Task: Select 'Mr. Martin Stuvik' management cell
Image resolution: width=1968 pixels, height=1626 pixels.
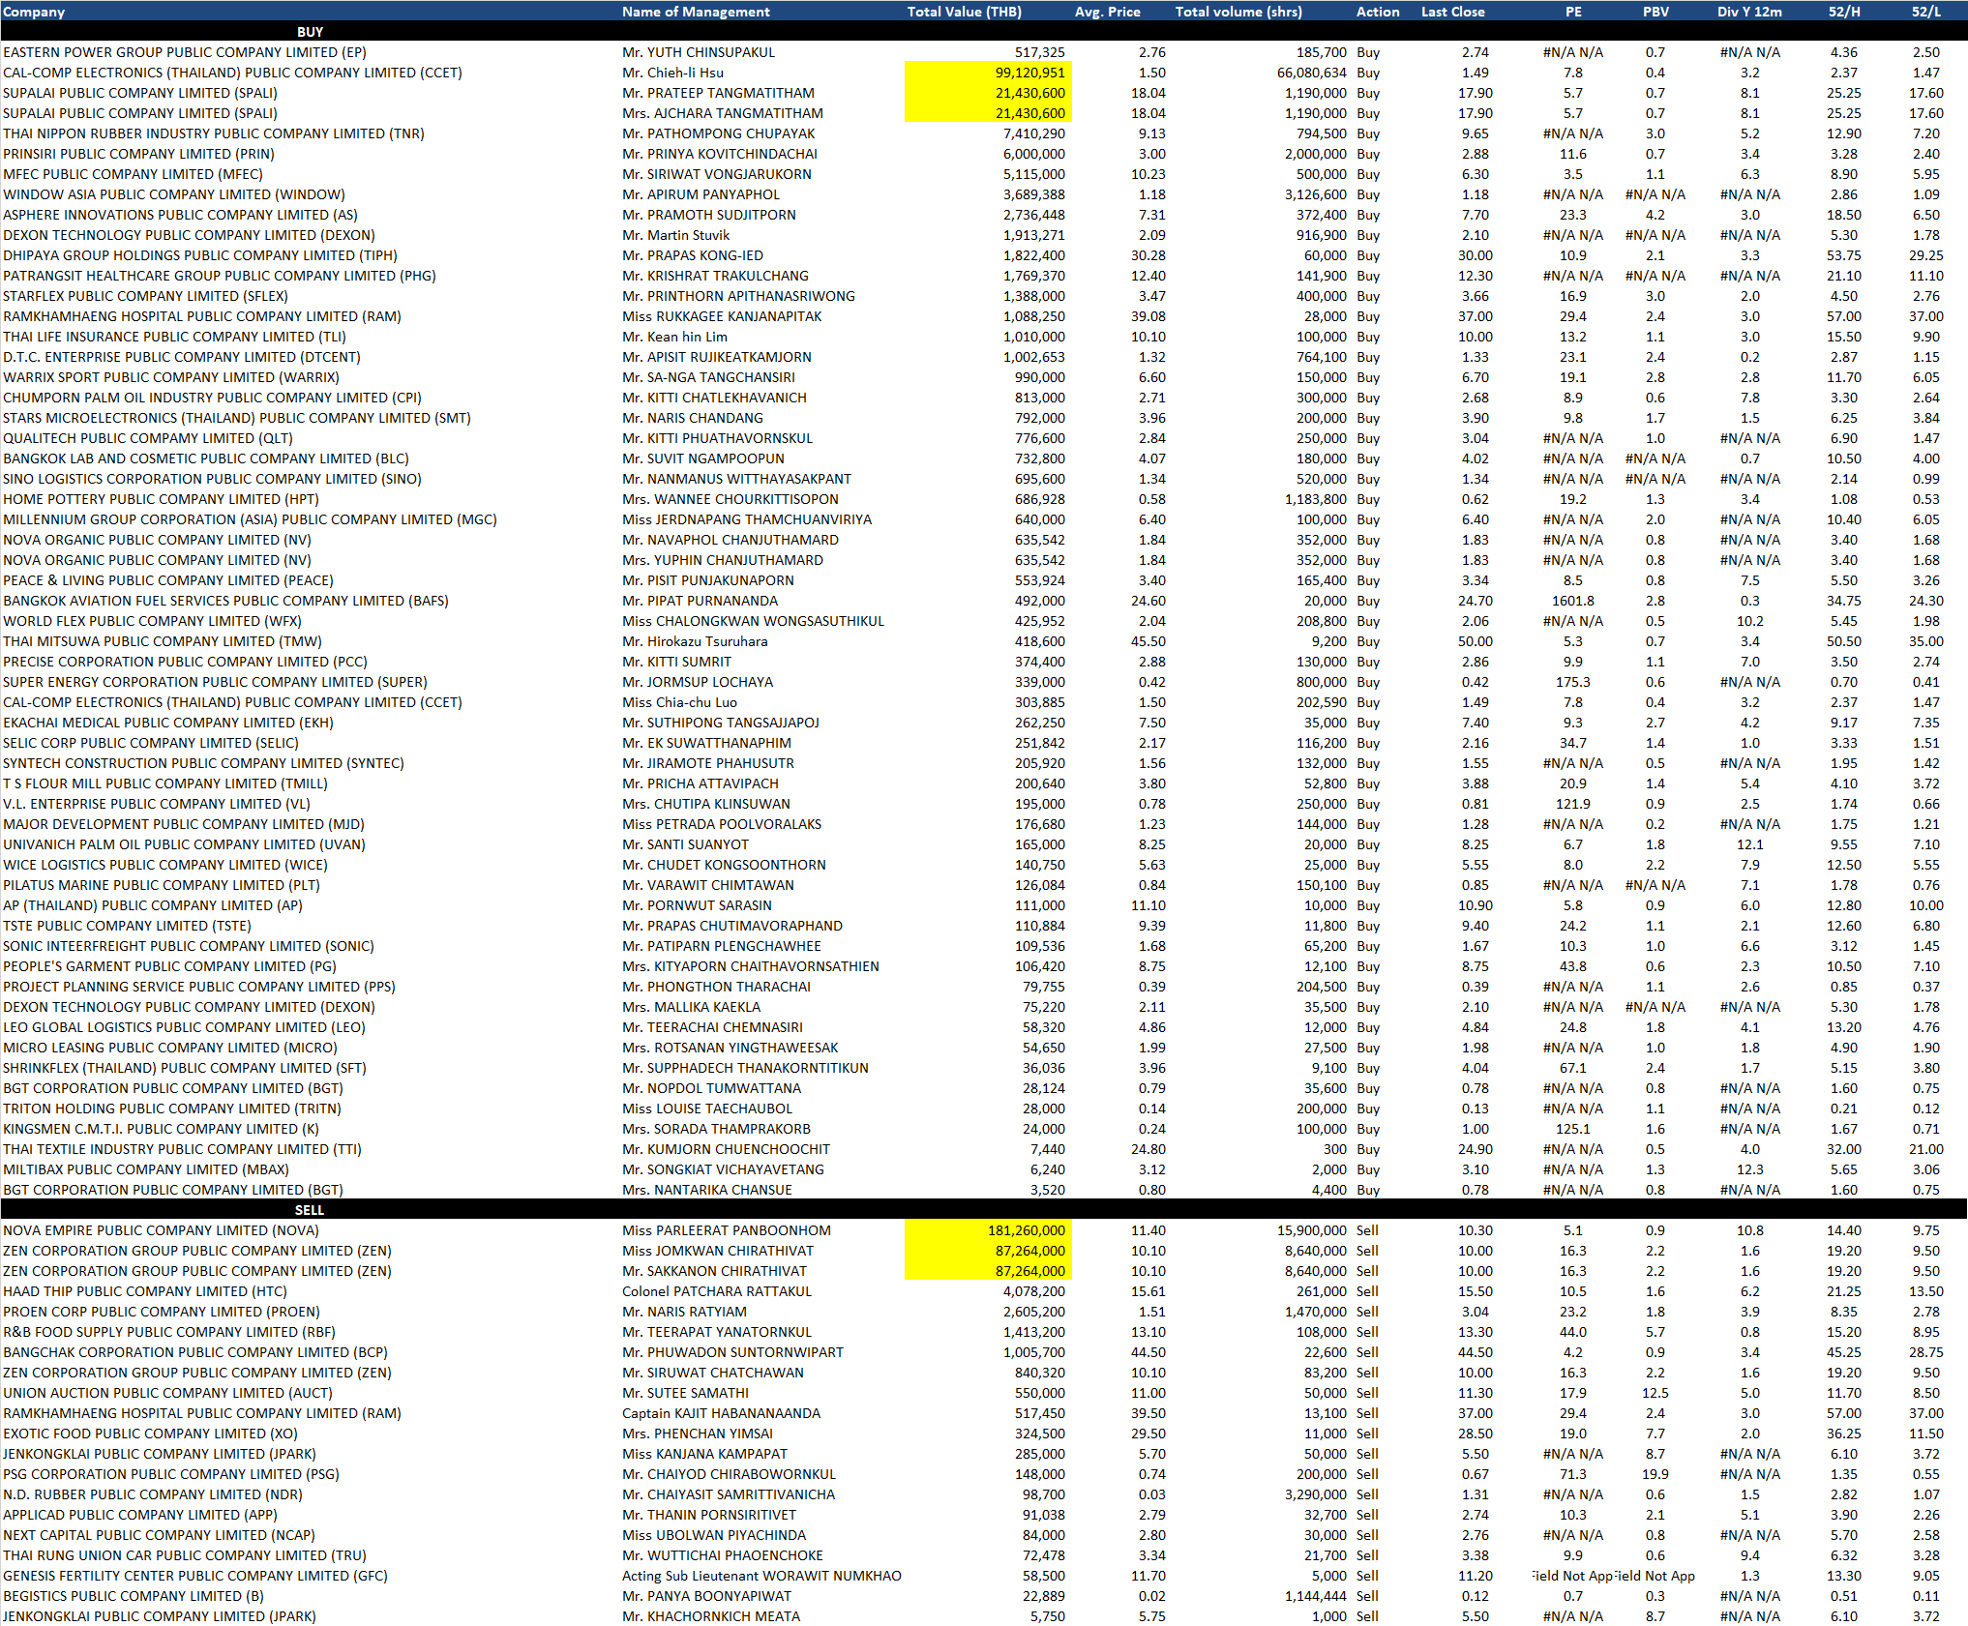Action: pos(675,235)
